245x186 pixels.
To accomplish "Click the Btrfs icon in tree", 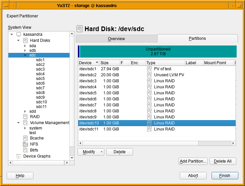I will (25, 150).
